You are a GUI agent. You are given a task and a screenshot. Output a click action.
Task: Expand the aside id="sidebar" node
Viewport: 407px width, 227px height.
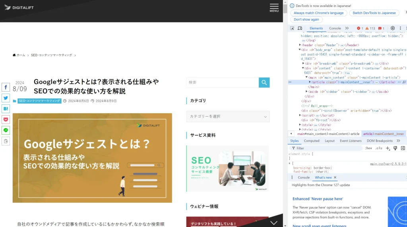(x=306, y=91)
